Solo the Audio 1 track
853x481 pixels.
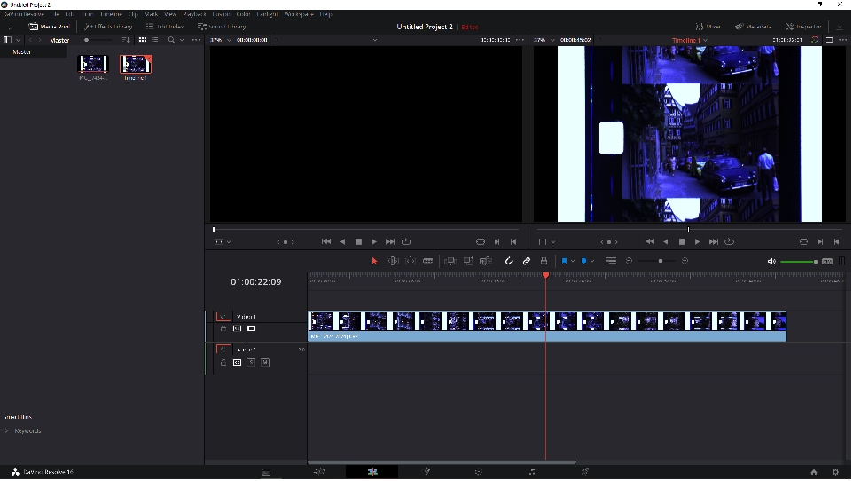tap(251, 362)
